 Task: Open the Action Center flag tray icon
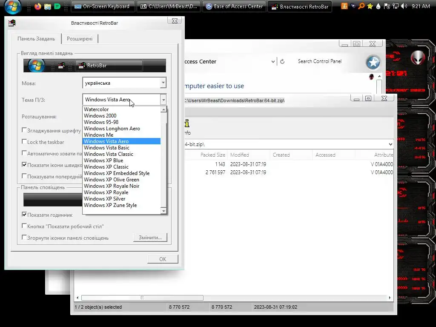point(387,6)
